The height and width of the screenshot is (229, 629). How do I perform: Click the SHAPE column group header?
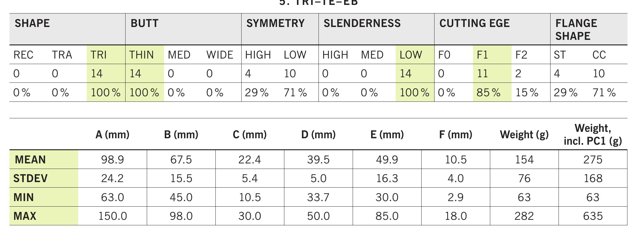pyautogui.click(x=32, y=24)
